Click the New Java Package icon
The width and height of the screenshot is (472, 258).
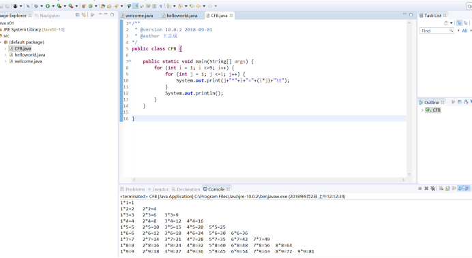coord(84,6)
